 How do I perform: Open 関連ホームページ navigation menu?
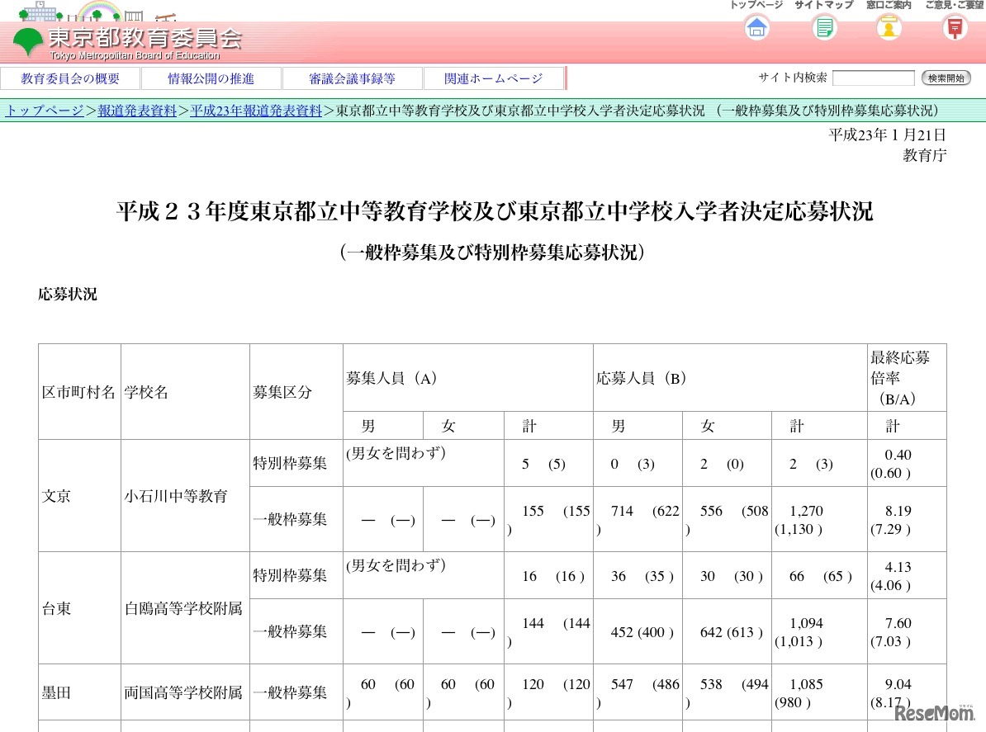pyautogui.click(x=494, y=78)
